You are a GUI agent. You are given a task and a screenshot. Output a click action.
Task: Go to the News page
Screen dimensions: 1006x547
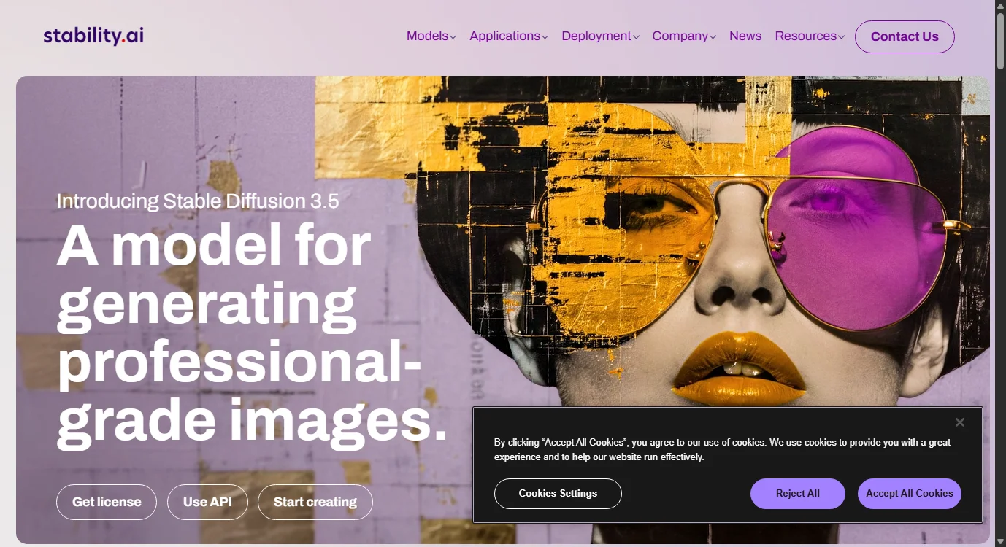[x=745, y=36]
